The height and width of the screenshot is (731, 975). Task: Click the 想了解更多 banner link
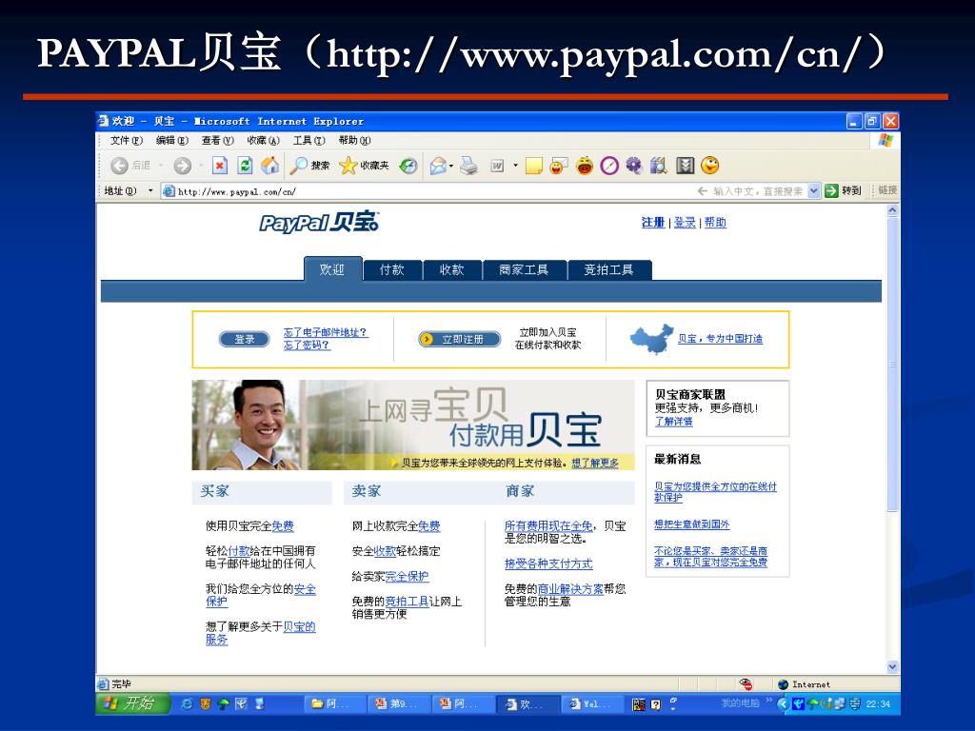[595, 464]
